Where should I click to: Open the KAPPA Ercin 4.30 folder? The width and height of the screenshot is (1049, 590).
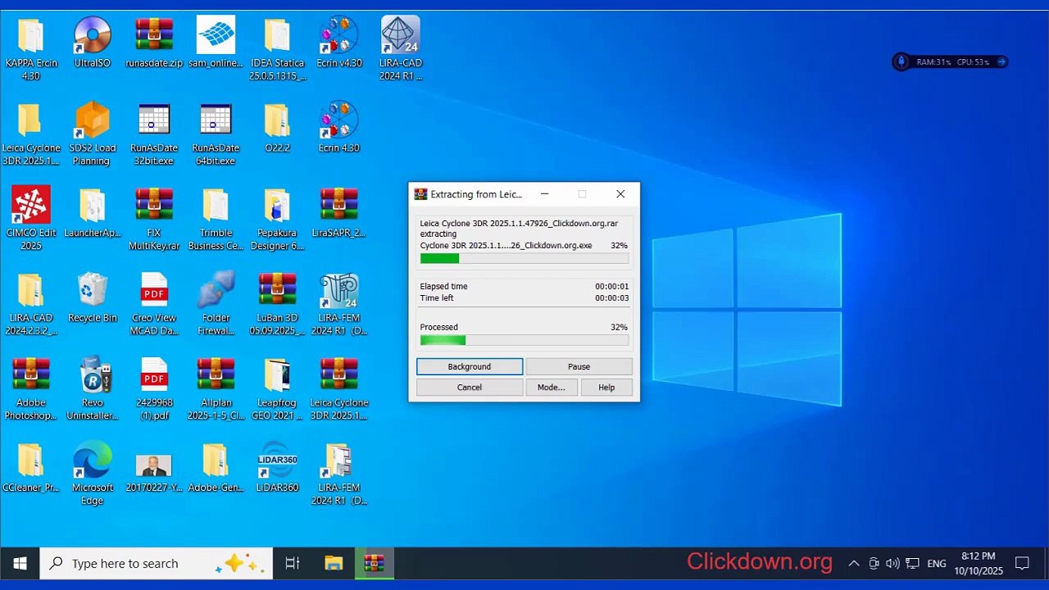30,48
